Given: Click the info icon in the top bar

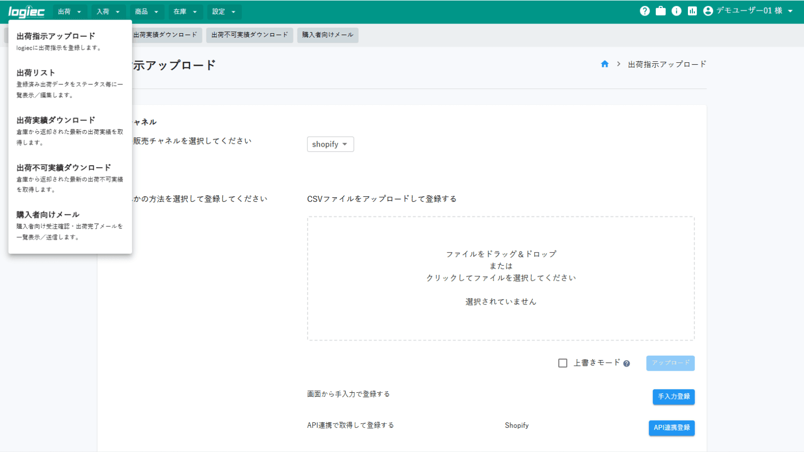Looking at the screenshot, I should click(677, 11).
